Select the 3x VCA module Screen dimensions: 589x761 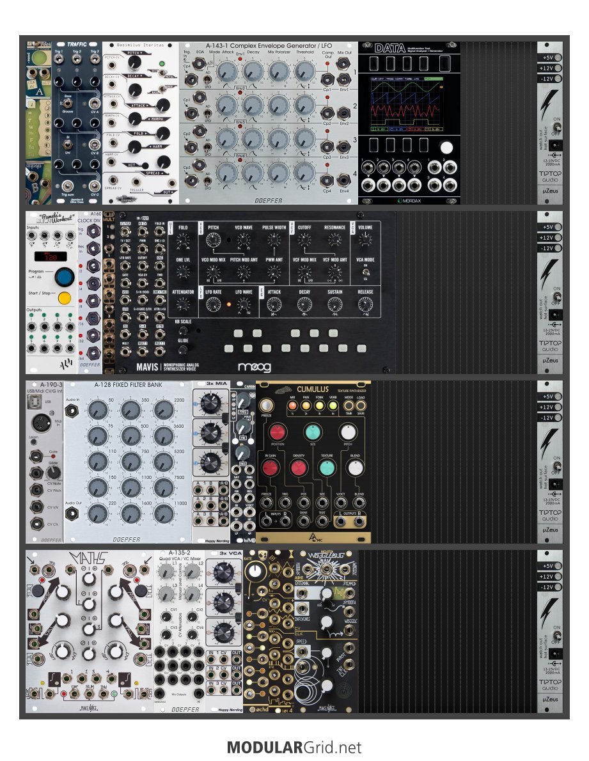pyautogui.click(x=224, y=631)
